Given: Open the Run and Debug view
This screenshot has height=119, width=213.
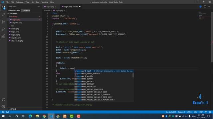Looking at the screenshot, I should tap(3, 29).
